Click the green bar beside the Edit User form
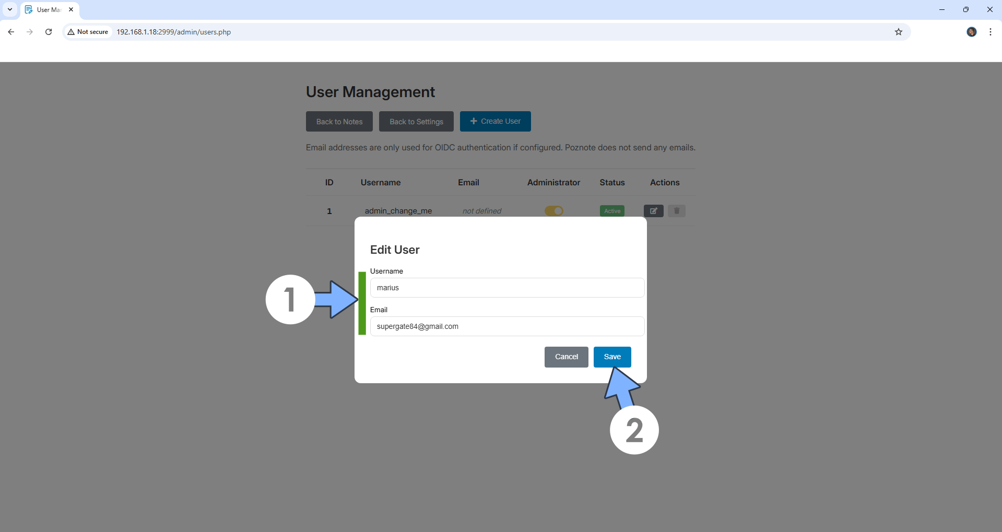 (362, 303)
